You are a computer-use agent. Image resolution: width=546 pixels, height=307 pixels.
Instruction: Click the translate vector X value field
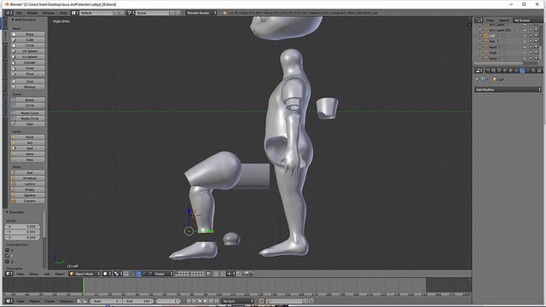22,226
